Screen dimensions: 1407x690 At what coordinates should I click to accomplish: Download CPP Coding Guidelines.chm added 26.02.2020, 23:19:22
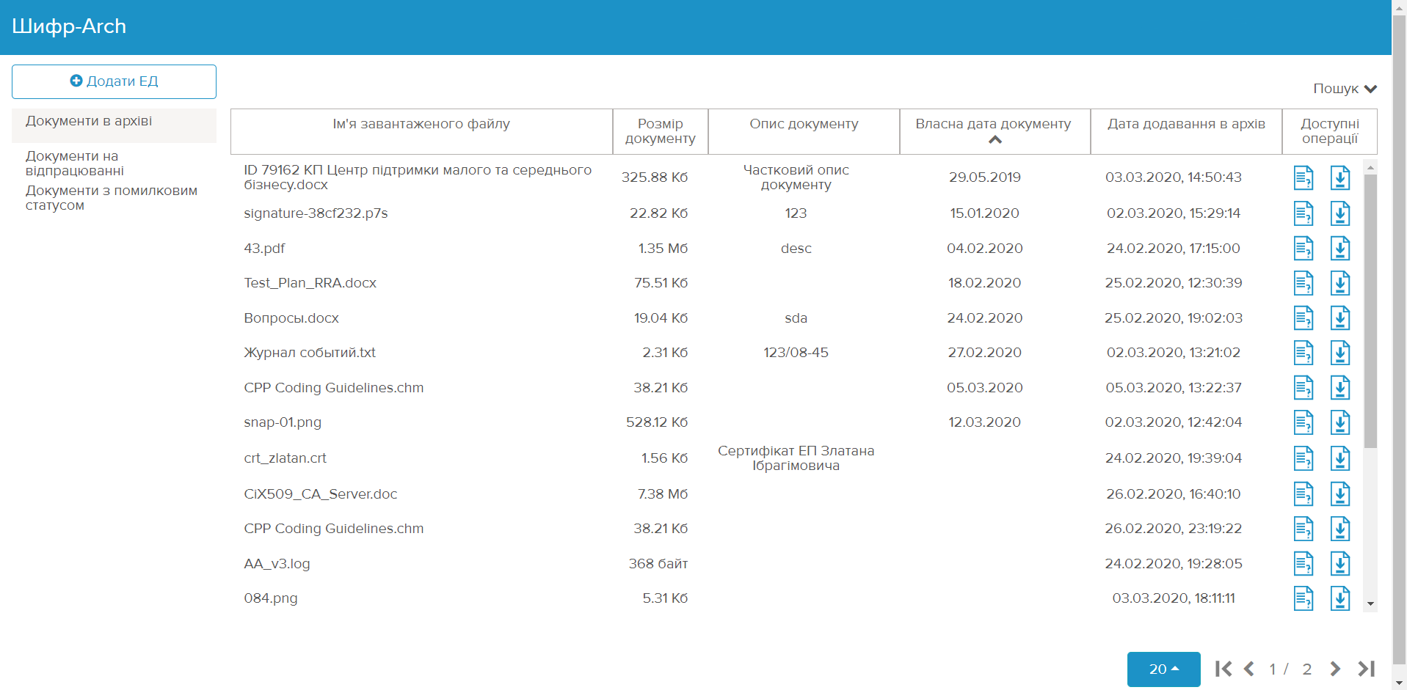[1340, 529]
